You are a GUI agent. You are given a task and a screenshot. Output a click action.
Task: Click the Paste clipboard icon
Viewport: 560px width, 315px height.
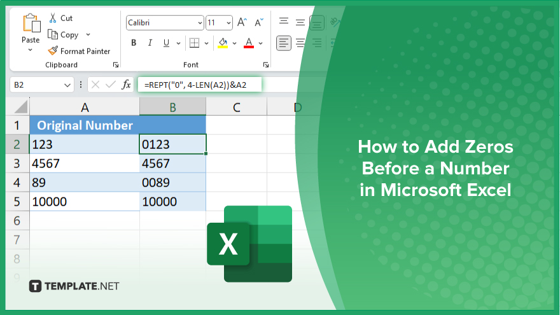[31, 23]
